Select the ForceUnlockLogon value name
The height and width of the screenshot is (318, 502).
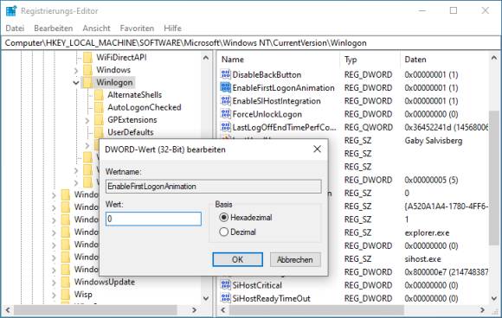267,114
